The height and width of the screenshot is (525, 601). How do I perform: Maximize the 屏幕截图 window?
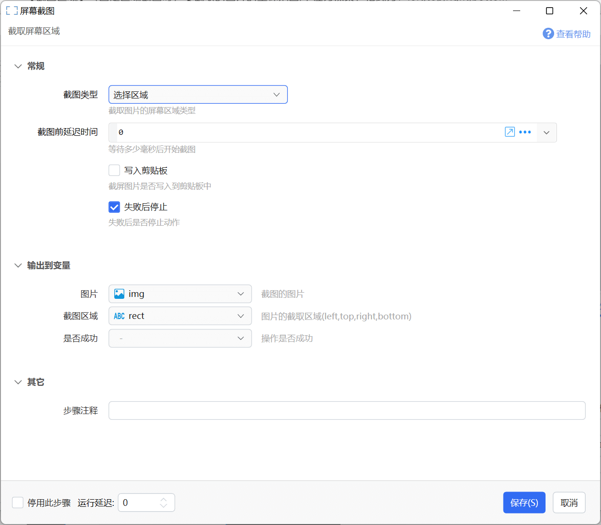[550, 11]
